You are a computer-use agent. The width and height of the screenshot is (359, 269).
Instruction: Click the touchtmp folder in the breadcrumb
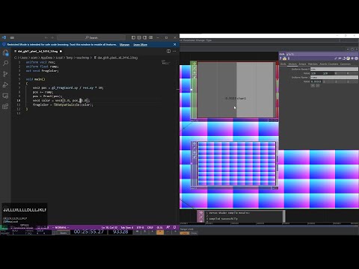tap(82, 58)
